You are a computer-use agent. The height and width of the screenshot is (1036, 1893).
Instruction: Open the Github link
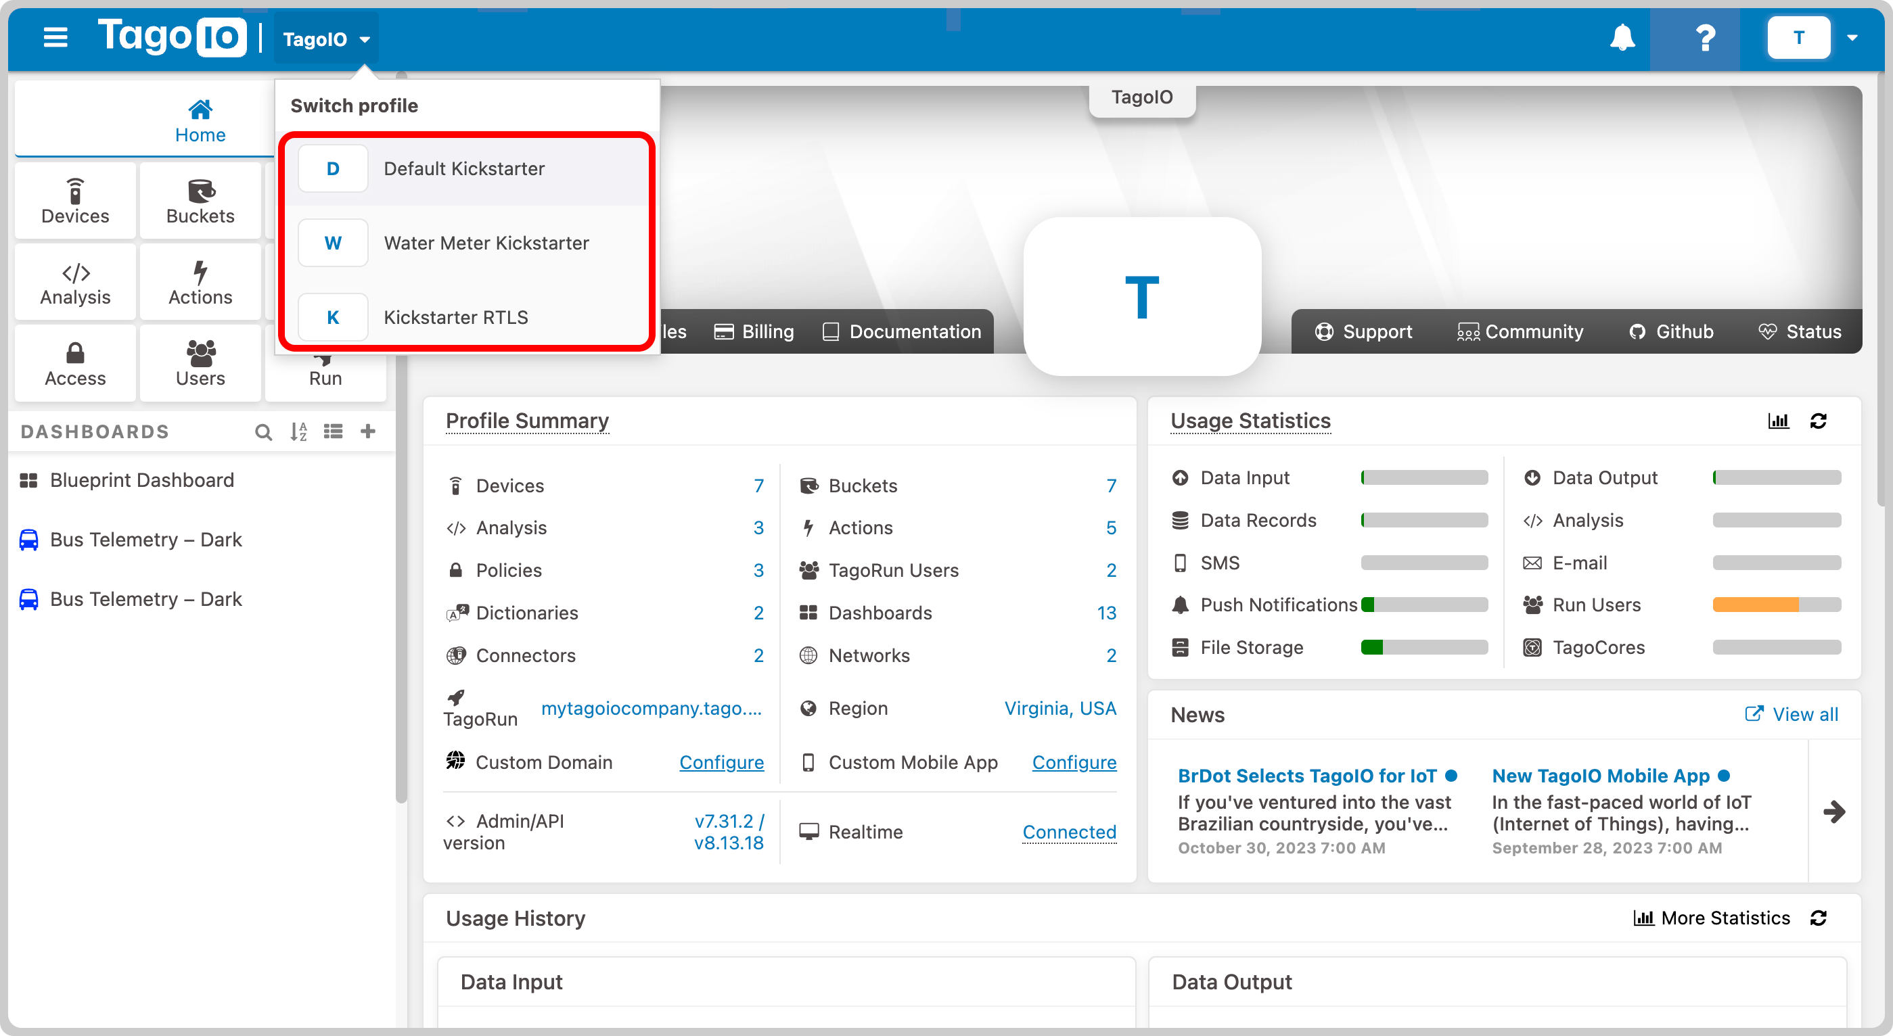[x=1672, y=331]
